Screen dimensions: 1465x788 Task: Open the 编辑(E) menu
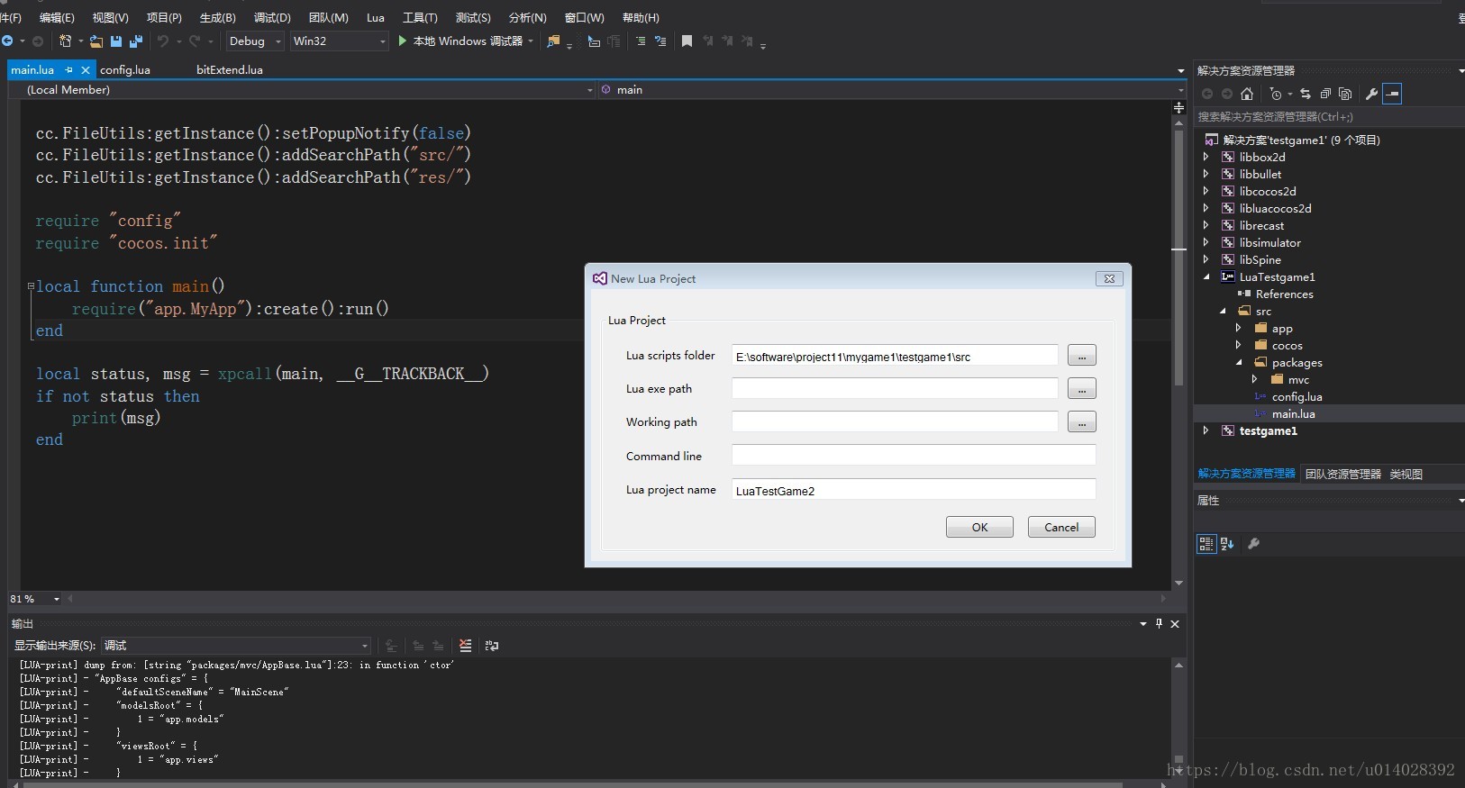(x=57, y=17)
